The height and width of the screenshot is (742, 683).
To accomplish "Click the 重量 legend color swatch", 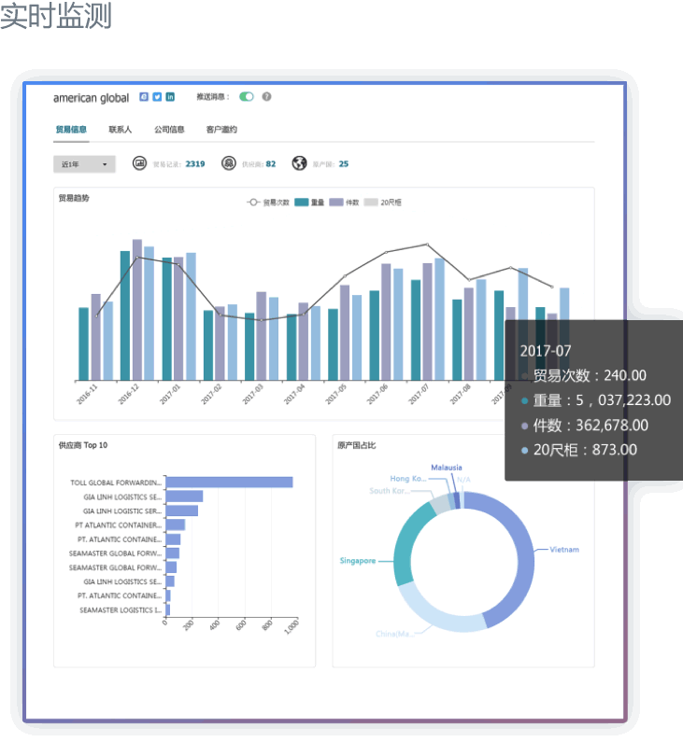I will (302, 203).
